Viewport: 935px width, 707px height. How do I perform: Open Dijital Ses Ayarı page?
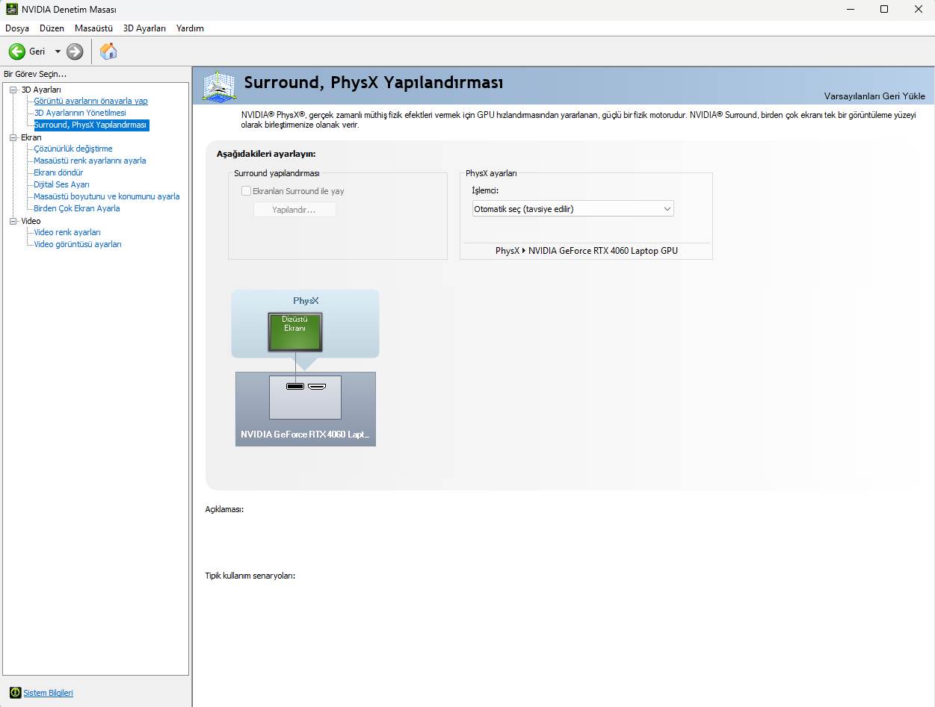tap(61, 184)
